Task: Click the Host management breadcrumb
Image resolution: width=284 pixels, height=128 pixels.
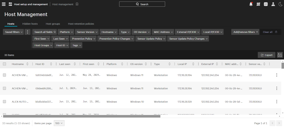Action: point(63,4)
